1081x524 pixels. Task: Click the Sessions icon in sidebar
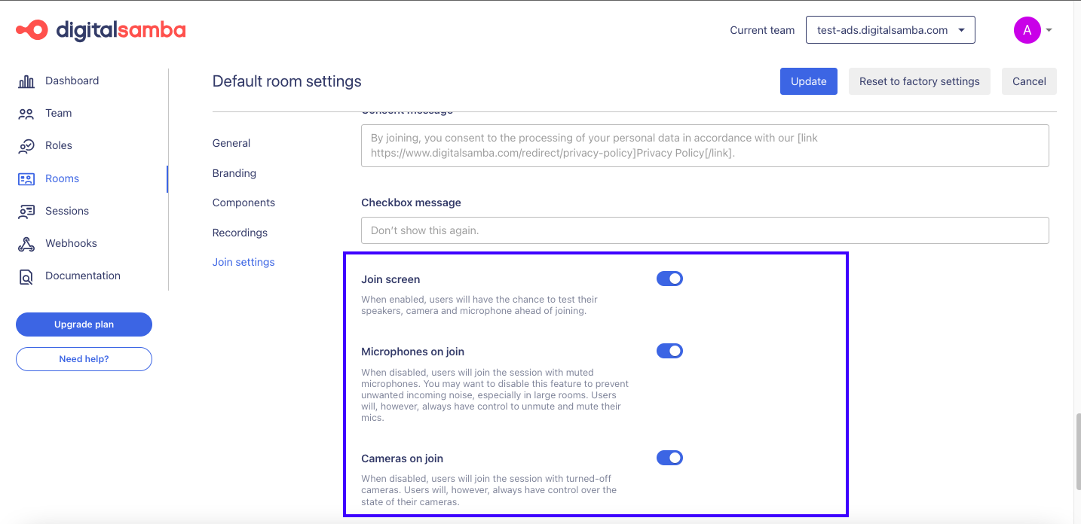click(26, 212)
